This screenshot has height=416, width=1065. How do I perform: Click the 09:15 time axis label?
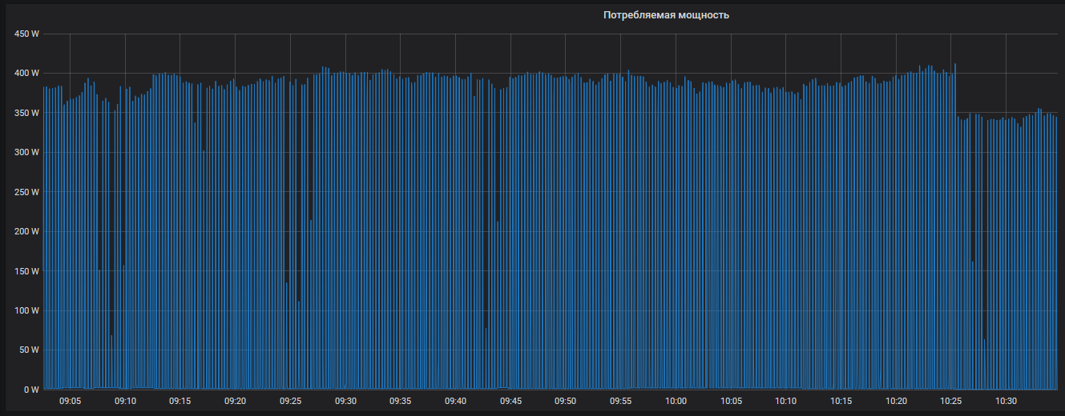[x=180, y=401]
